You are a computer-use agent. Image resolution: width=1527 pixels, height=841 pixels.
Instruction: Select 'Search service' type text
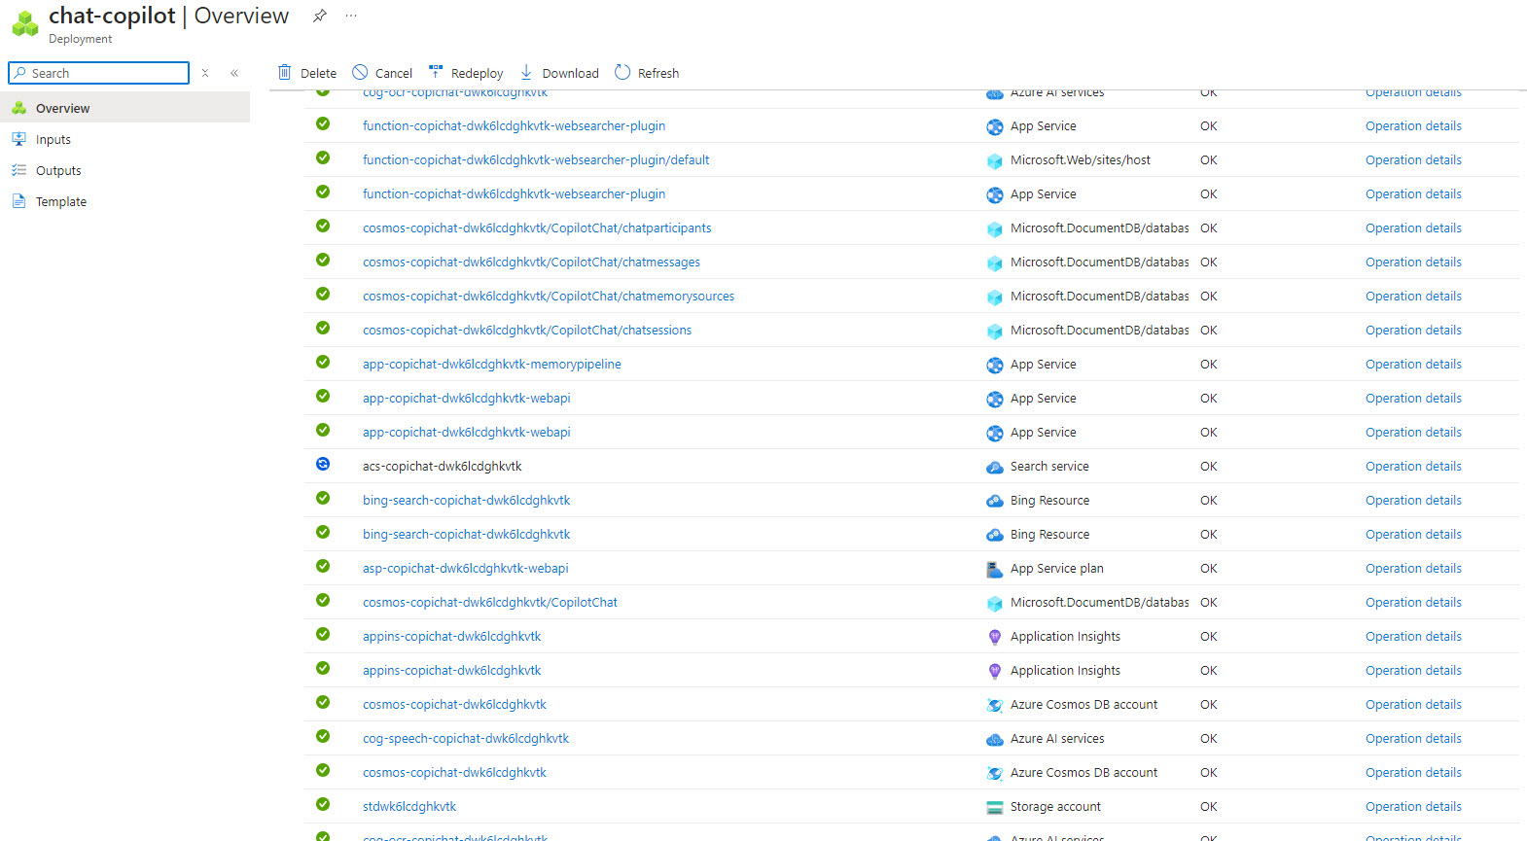click(x=1049, y=467)
